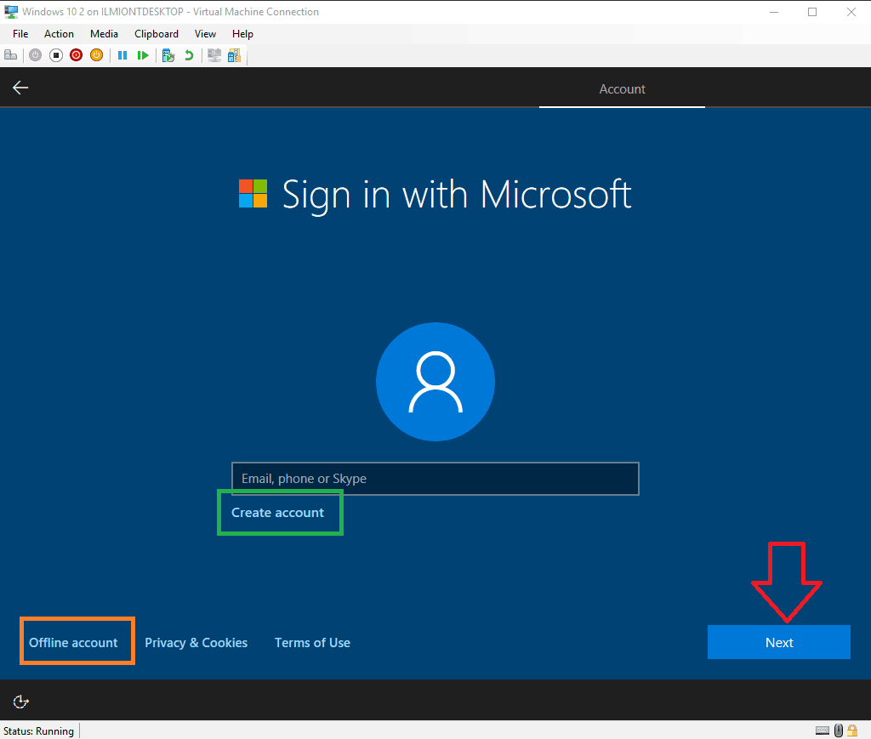The height and width of the screenshot is (739, 871).
Task: Click the VM Connection title bar icon
Action: [x=10, y=12]
